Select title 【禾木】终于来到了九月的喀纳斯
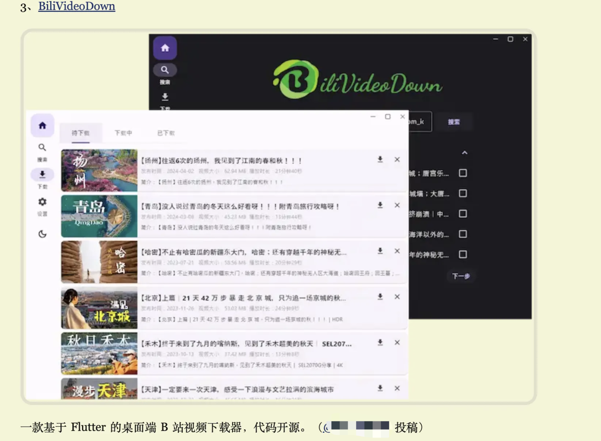Image resolution: width=601 pixels, height=441 pixels. [x=246, y=344]
